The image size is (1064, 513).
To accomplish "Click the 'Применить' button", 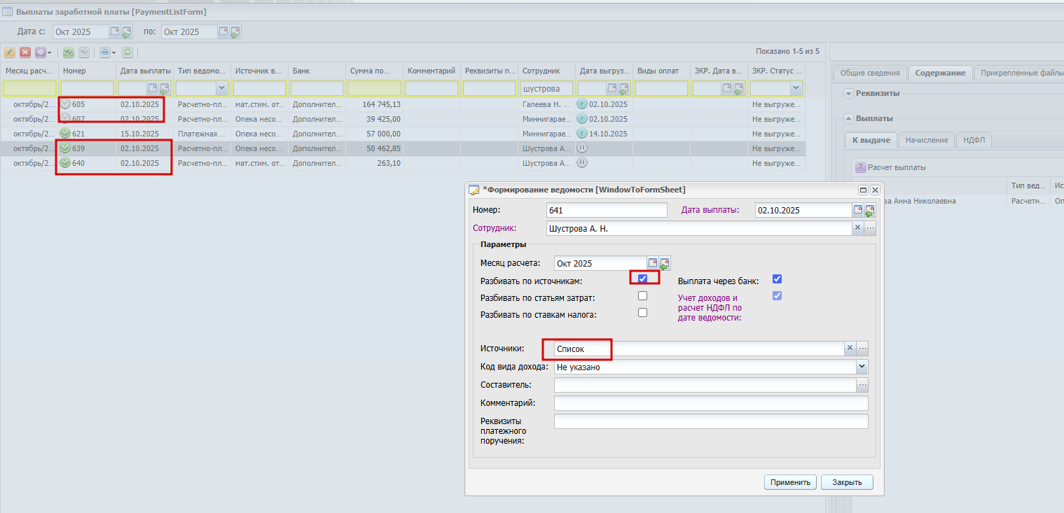I will coord(790,482).
